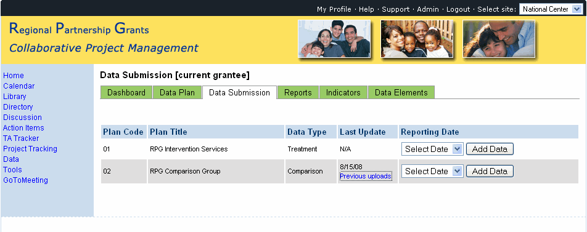Switch to the Dashboard tab
The image size is (587, 232).
126,93
